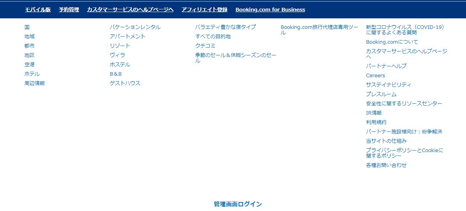Open the プレスルーム link
The image size is (466, 211).
coord(381,94)
